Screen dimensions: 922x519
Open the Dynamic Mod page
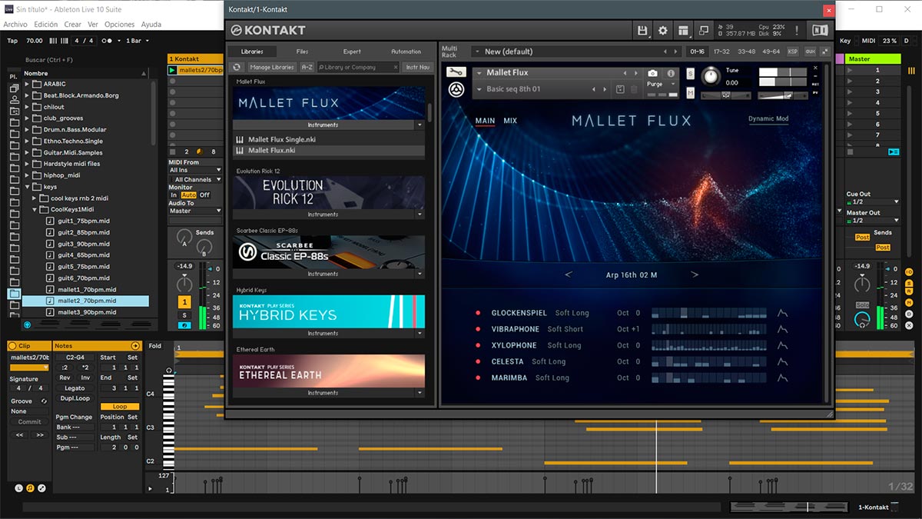(768, 119)
